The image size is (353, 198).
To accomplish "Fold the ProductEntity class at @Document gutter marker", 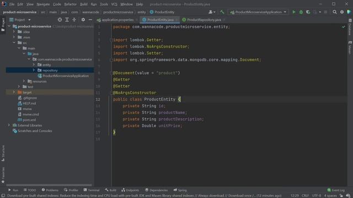I will pyautogui.click(x=111, y=73).
